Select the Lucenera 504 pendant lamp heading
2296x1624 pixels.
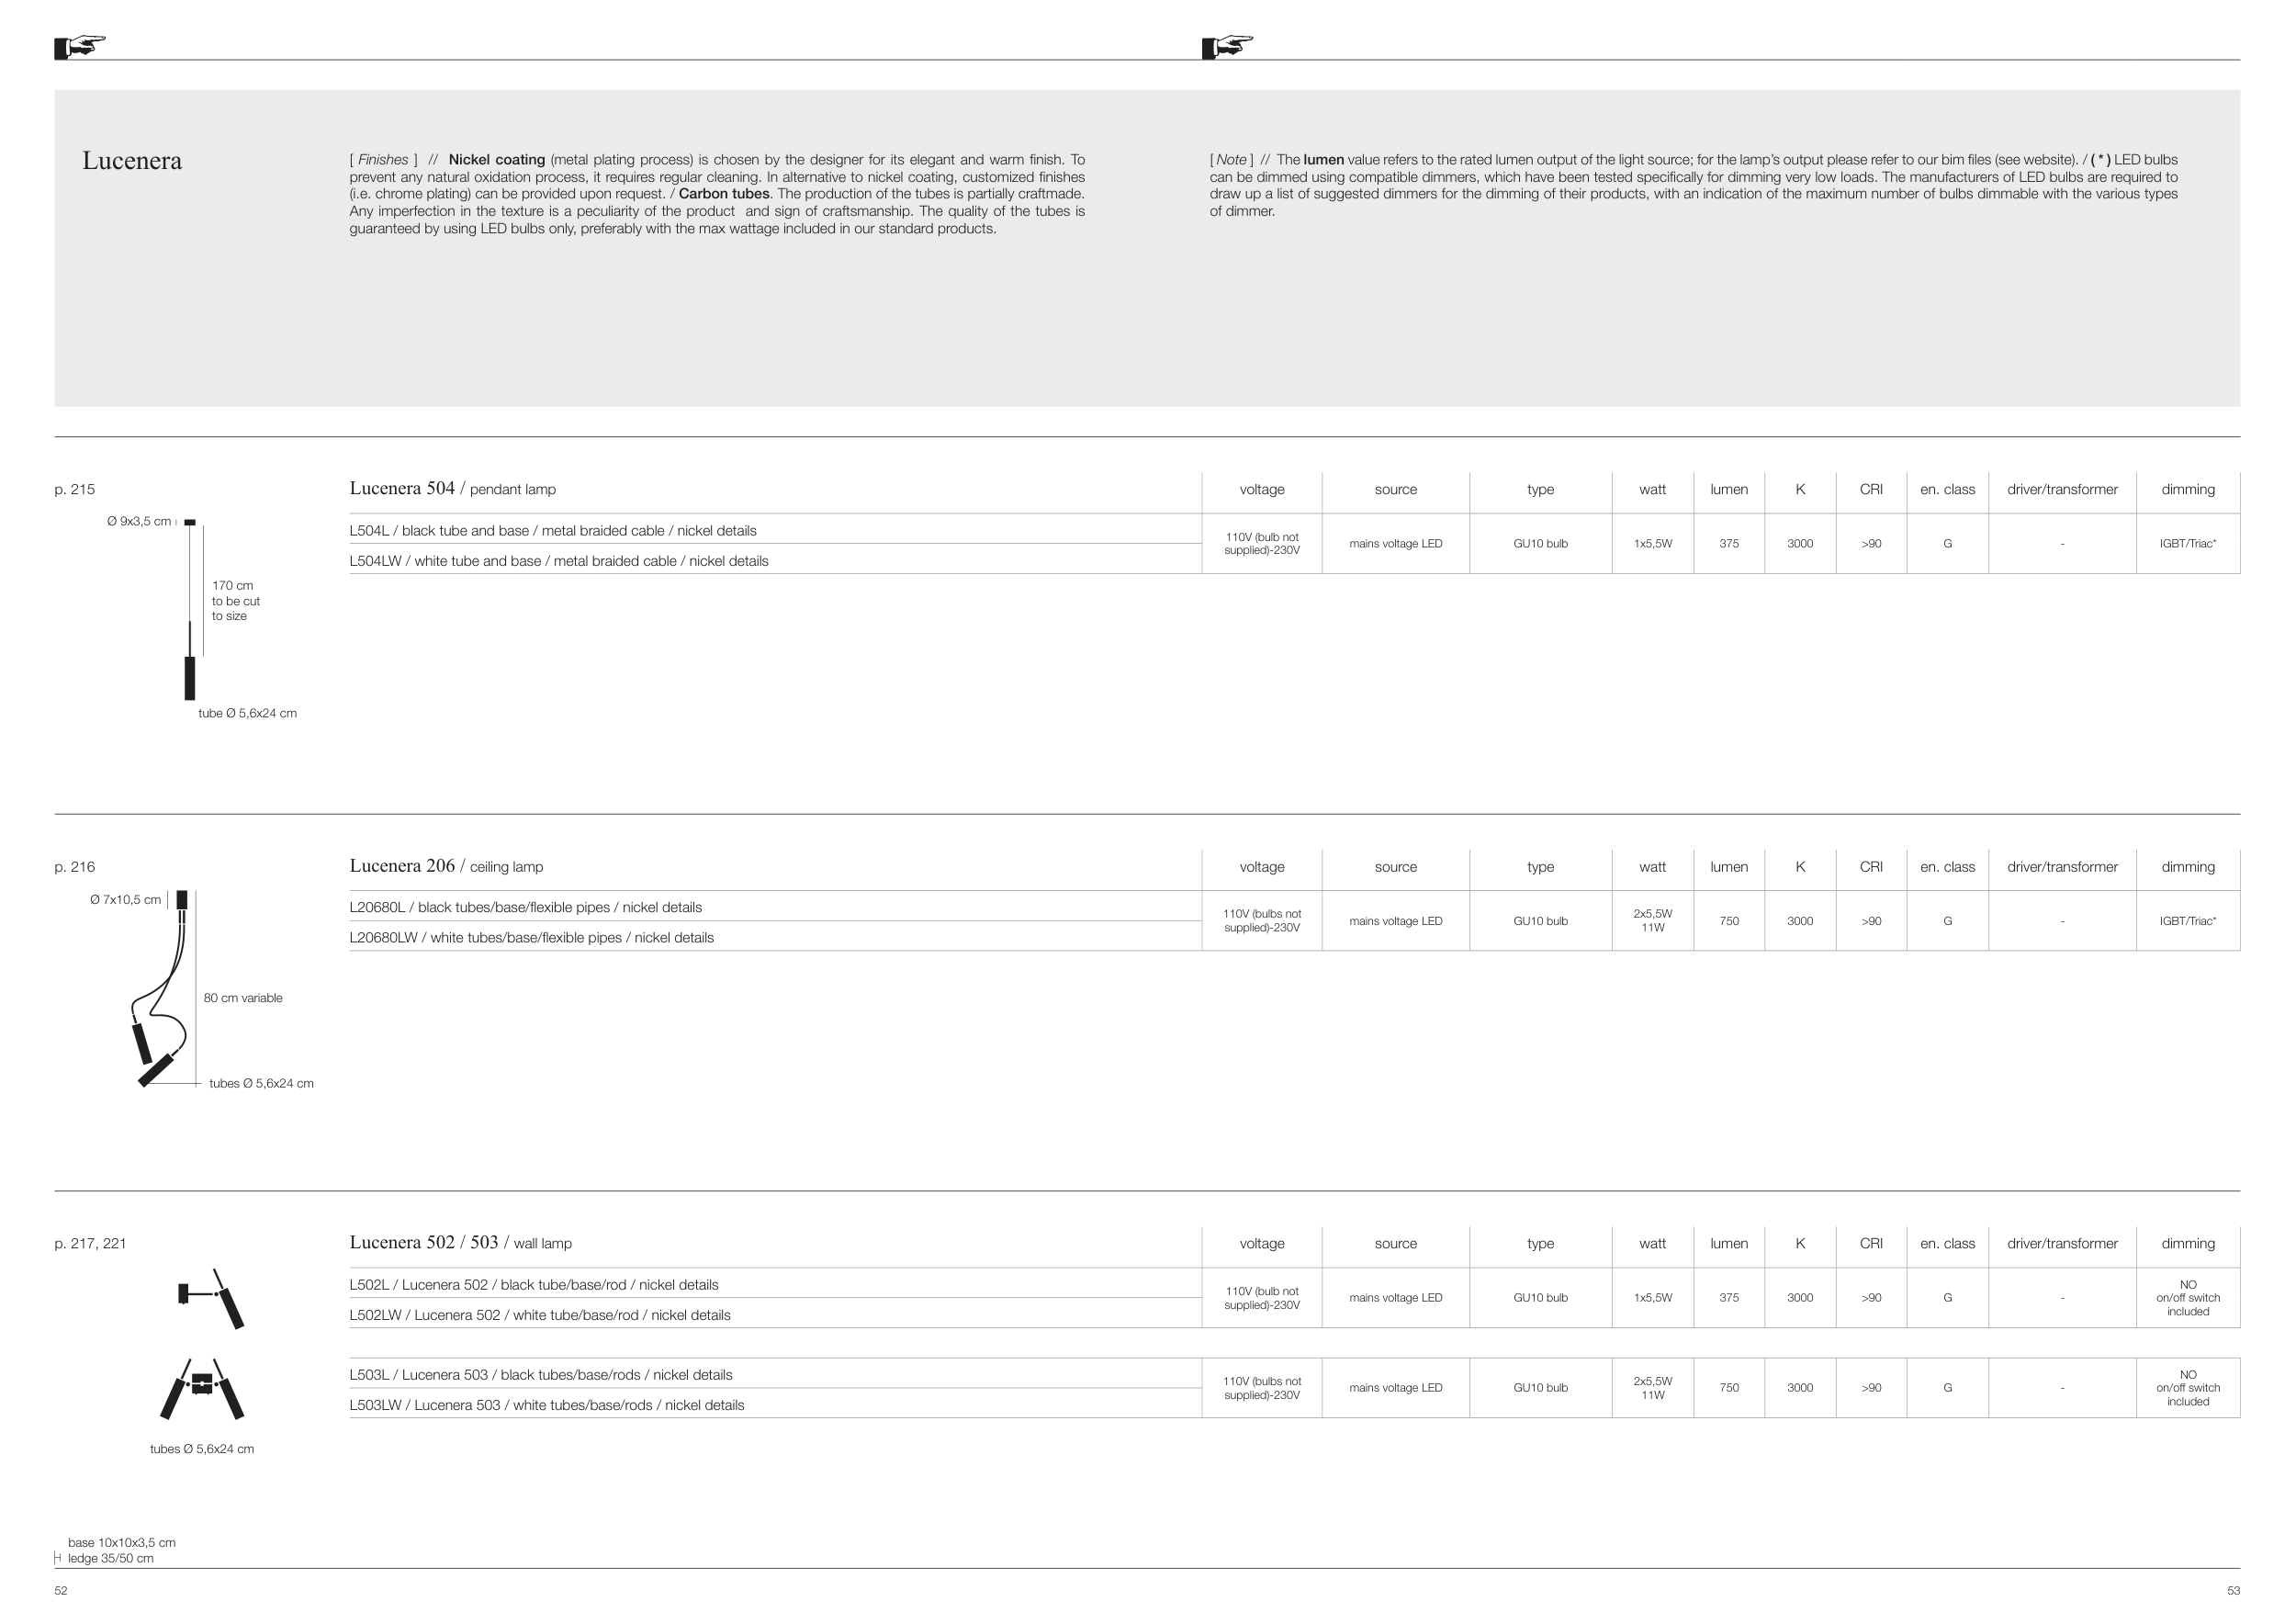(x=452, y=489)
